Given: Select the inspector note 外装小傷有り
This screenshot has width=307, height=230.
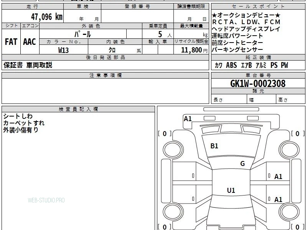Looking at the screenshot, I should pyautogui.click(x=21, y=130).
